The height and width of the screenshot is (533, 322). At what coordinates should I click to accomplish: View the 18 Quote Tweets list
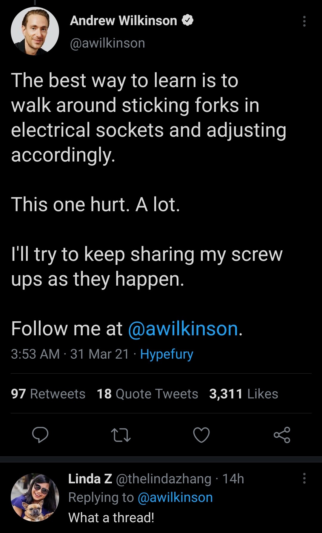click(147, 394)
